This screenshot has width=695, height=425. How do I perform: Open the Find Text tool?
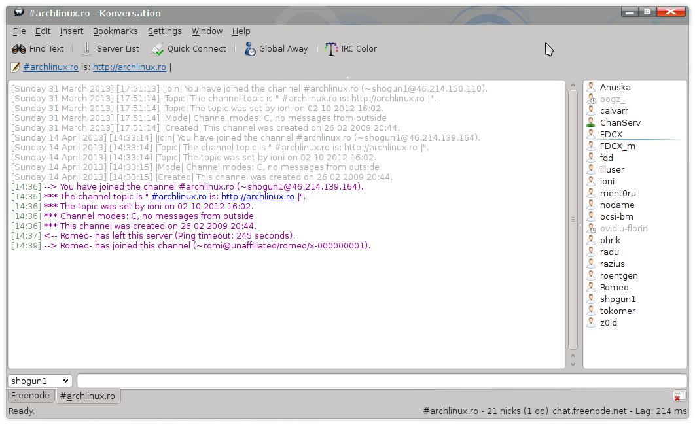[38, 48]
